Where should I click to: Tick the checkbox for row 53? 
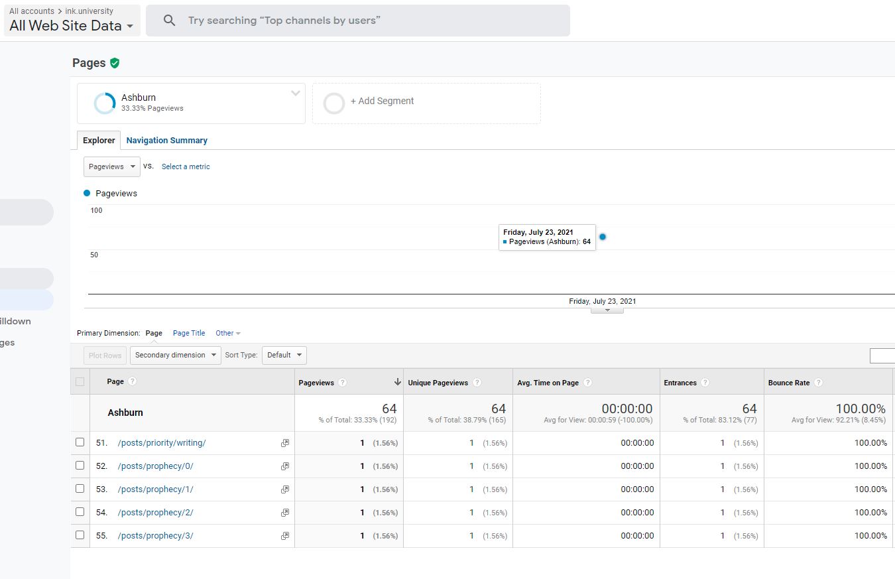point(80,489)
